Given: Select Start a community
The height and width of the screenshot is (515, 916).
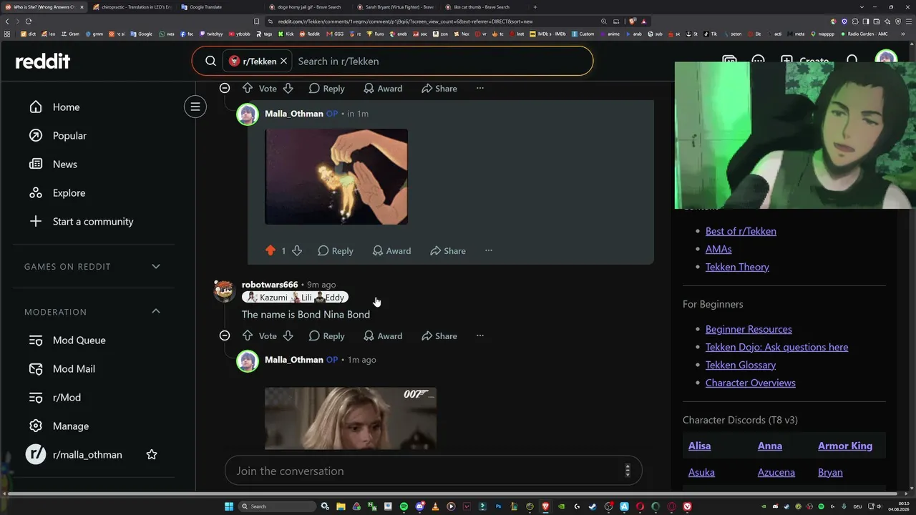Looking at the screenshot, I should (x=93, y=221).
